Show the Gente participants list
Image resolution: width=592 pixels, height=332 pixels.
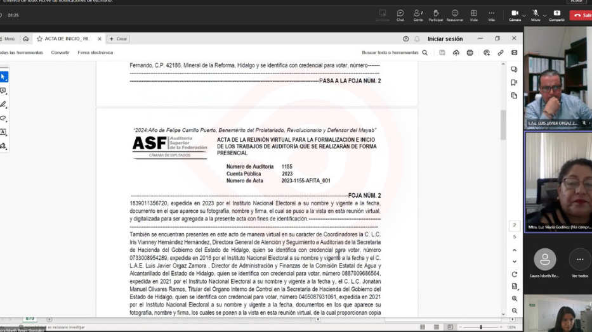[418, 15]
